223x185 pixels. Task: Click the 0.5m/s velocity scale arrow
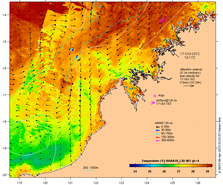click(188, 86)
